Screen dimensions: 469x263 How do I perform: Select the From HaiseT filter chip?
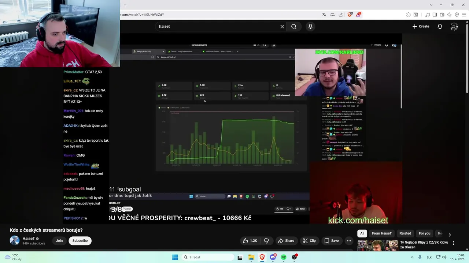pyautogui.click(x=382, y=233)
